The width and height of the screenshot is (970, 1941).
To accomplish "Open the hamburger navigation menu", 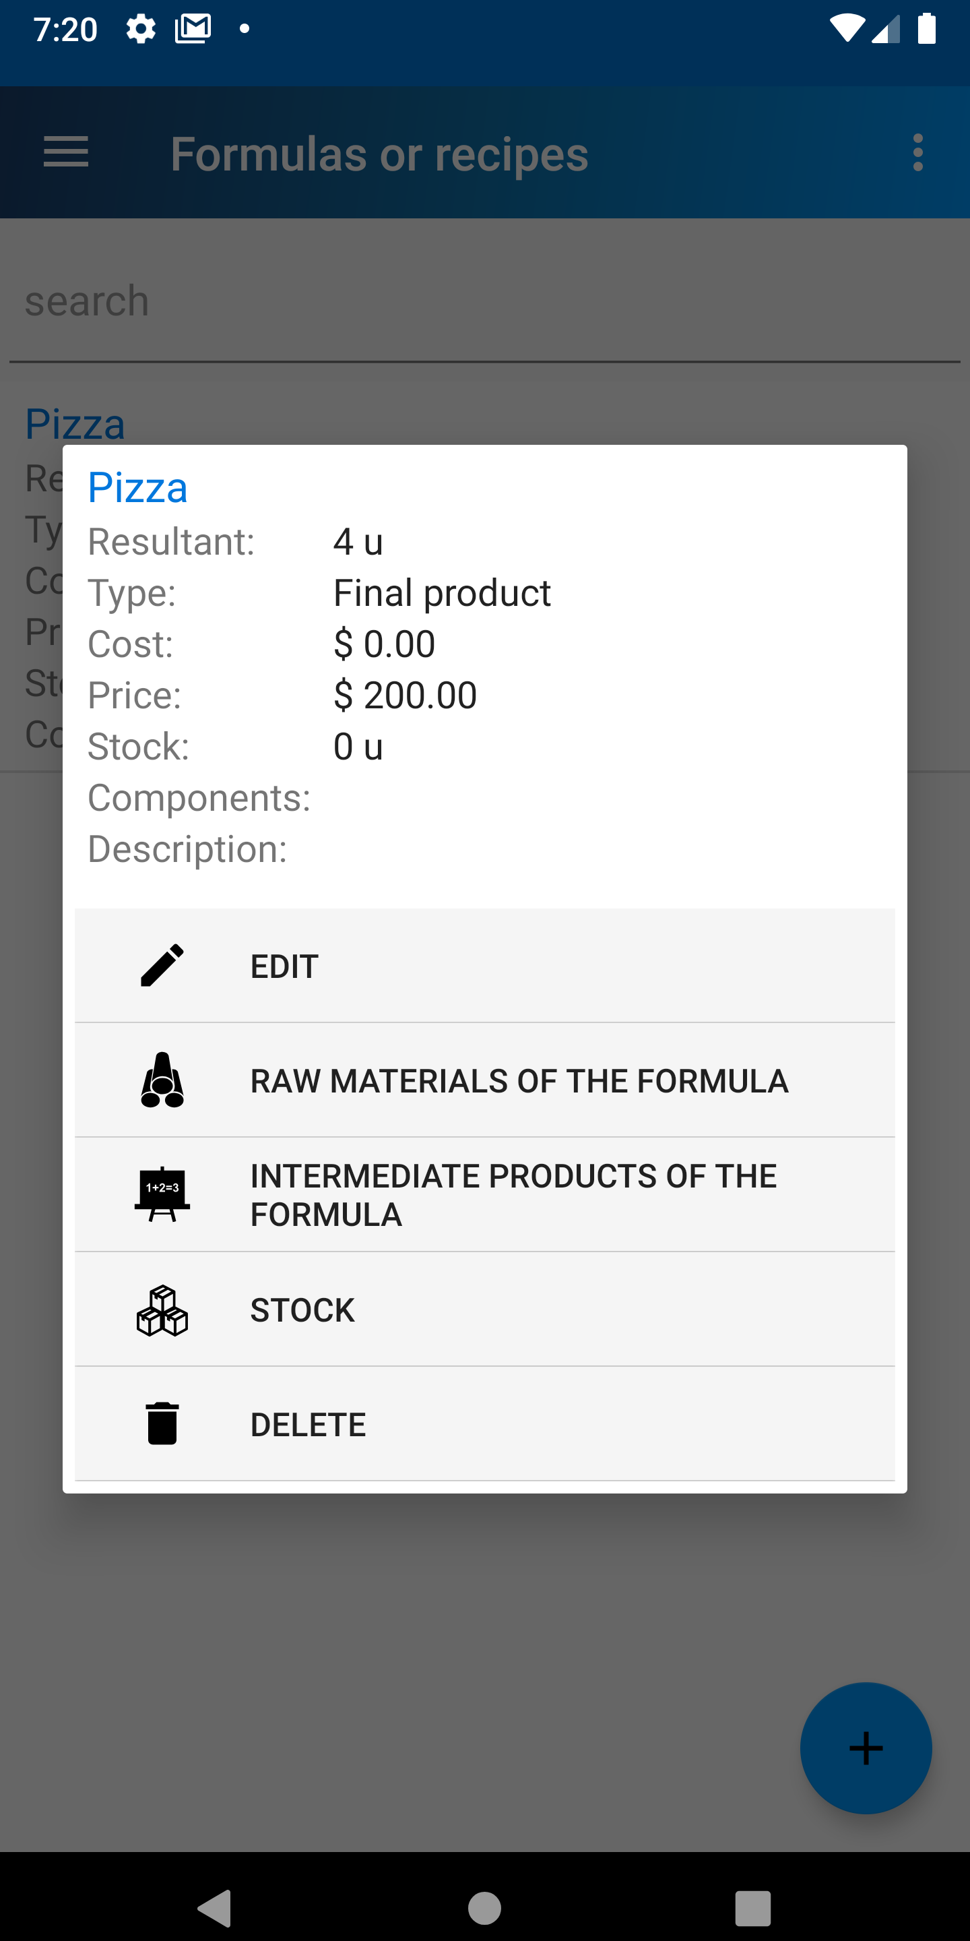I will (66, 152).
